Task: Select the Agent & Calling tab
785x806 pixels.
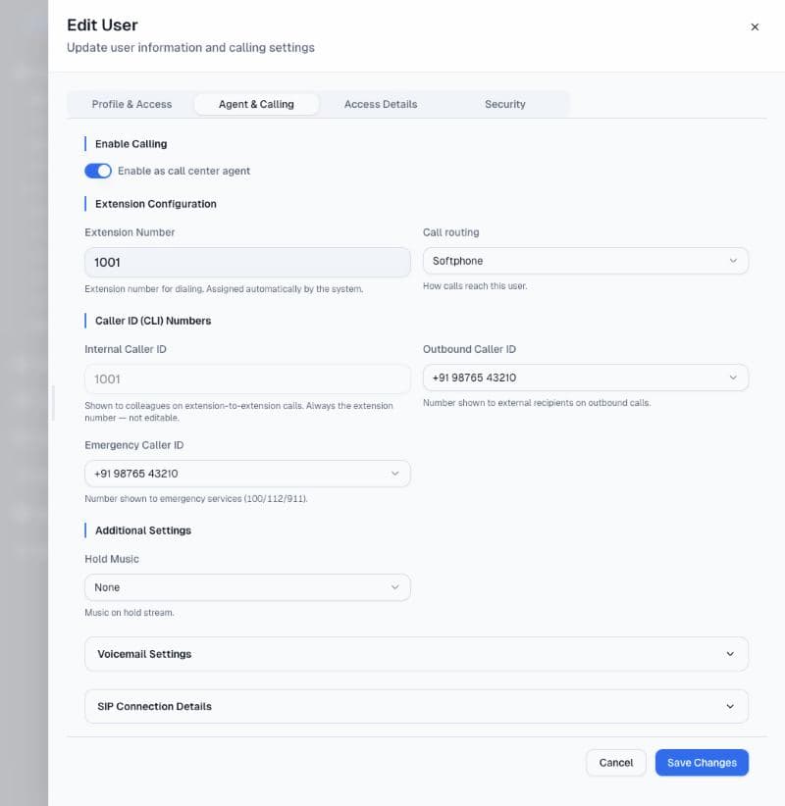Action: (256, 104)
